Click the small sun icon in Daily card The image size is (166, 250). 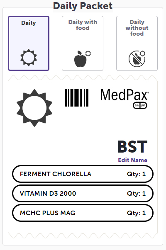tap(29, 58)
